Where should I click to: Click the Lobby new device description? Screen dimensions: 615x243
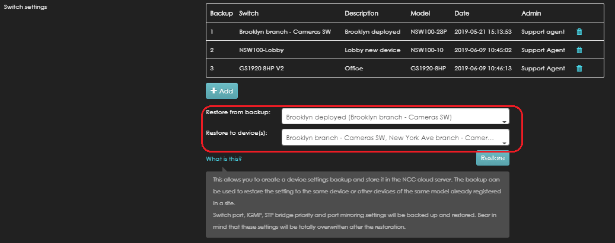point(372,50)
